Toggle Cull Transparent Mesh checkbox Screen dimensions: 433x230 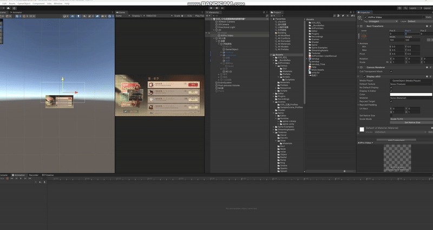tap(391, 71)
